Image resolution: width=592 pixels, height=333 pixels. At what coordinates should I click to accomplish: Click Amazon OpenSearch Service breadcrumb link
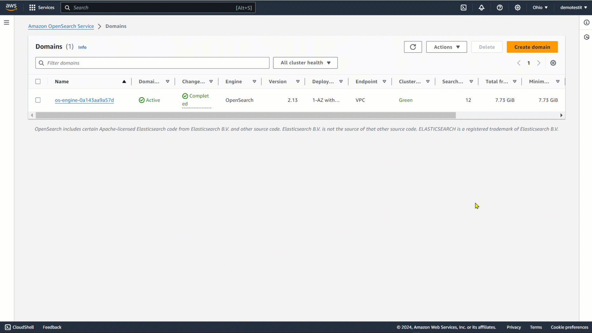tap(61, 26)
